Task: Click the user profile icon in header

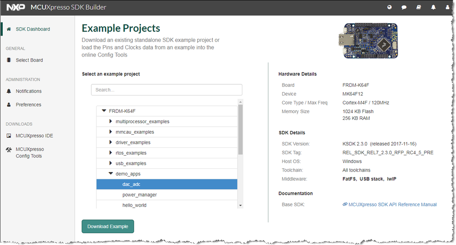Action: pyautogui.click(x=447, y=7)
